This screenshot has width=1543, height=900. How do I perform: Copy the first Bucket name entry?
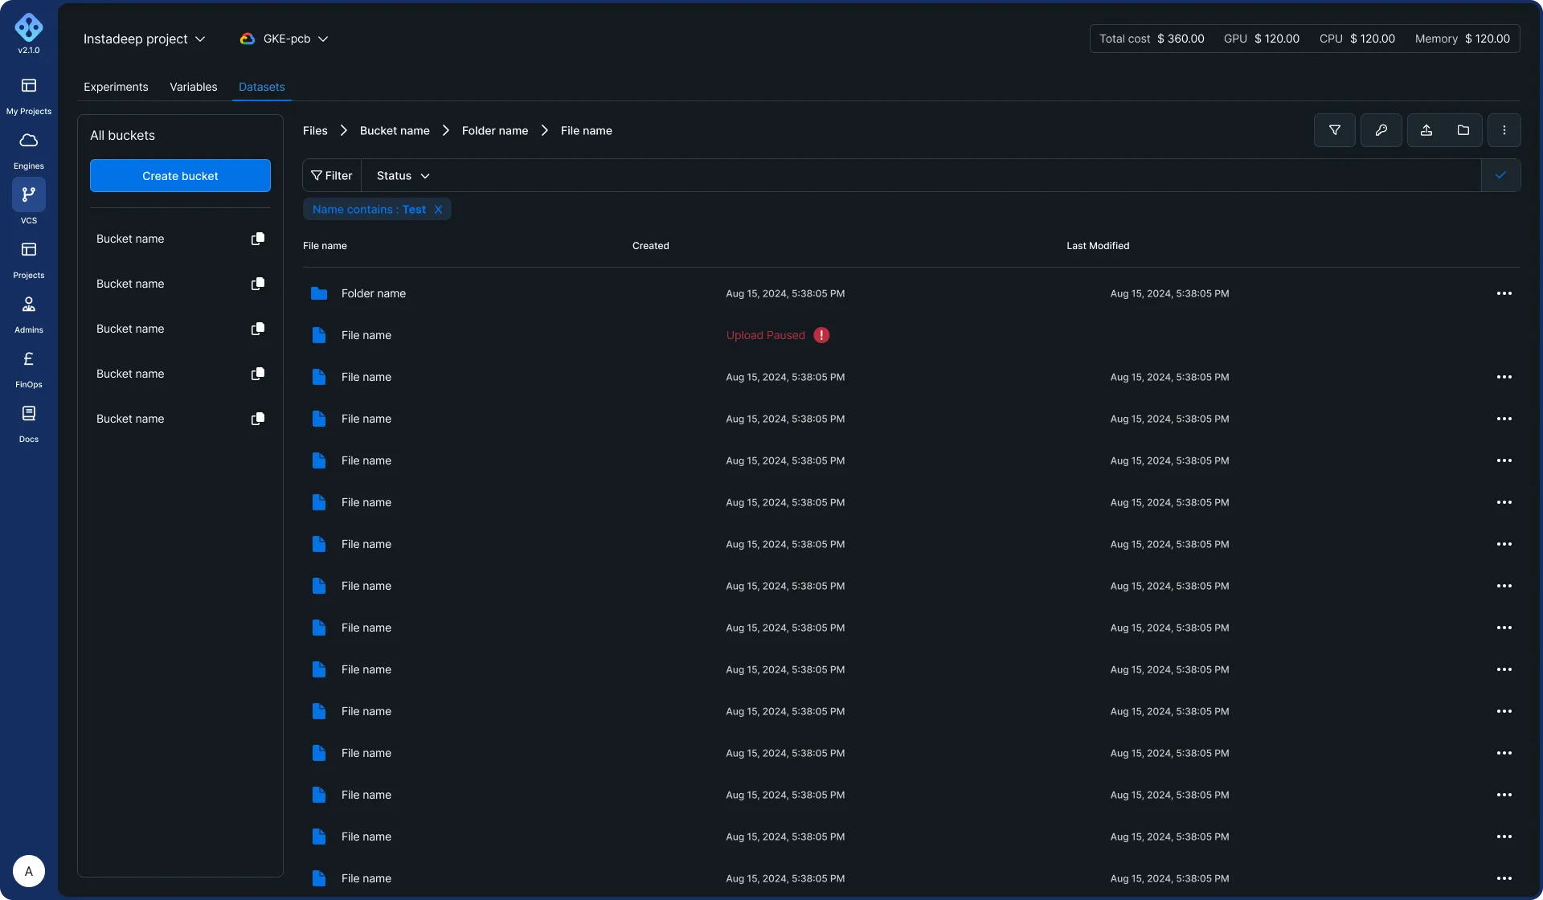click(x=258, y=239)
